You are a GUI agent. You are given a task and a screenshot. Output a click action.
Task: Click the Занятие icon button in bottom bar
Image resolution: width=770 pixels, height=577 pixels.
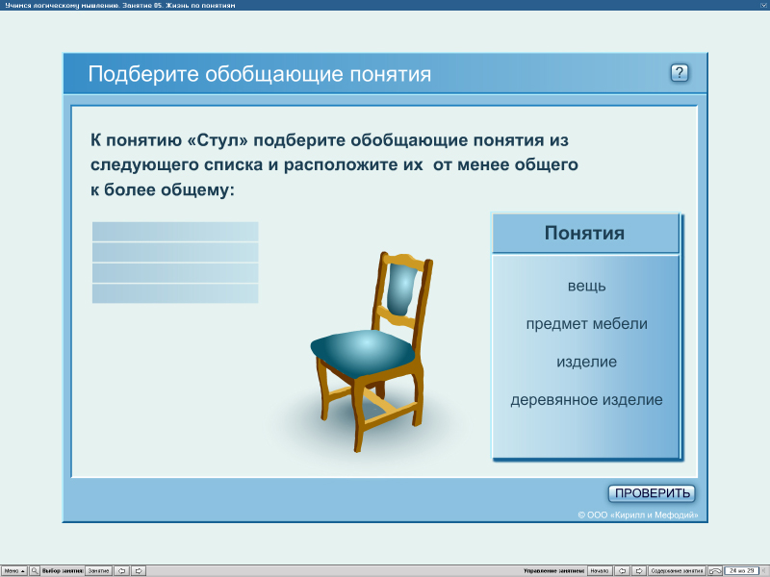(x=96, y=569)
